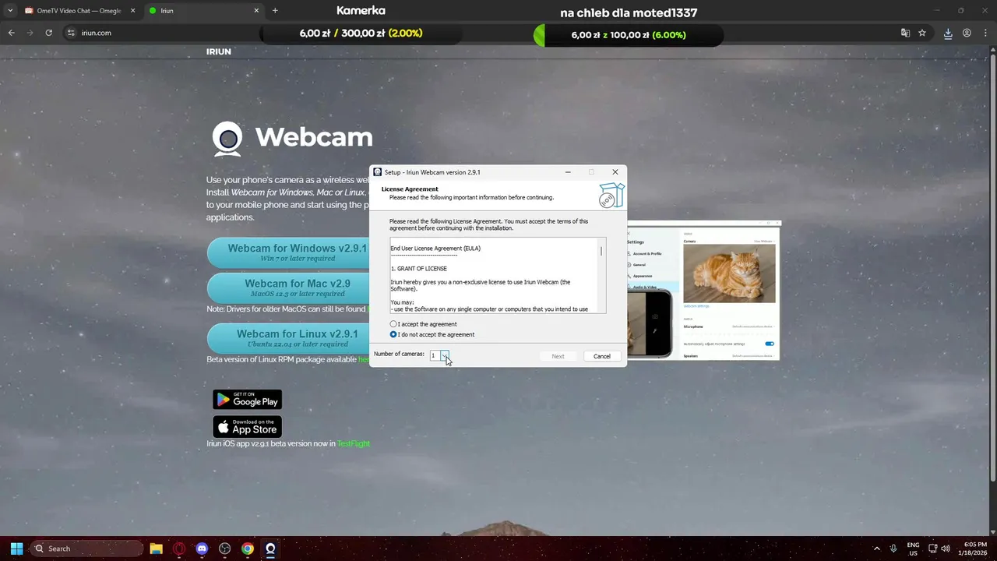Click the Setup window title icon

(x=378, y=172)
